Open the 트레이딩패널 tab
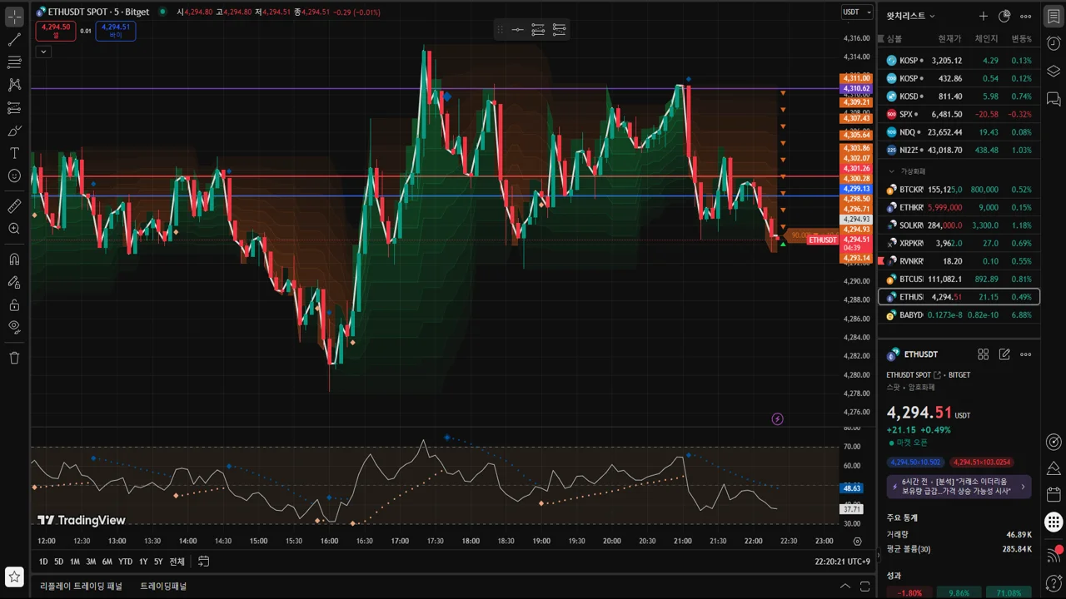 tap(163, 586)
